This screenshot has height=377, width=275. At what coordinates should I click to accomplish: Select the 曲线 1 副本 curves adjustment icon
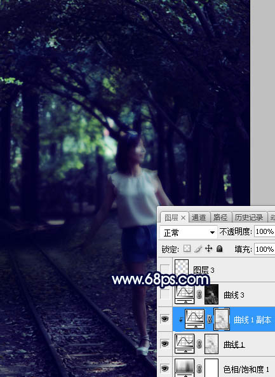[x=195, y=319]
